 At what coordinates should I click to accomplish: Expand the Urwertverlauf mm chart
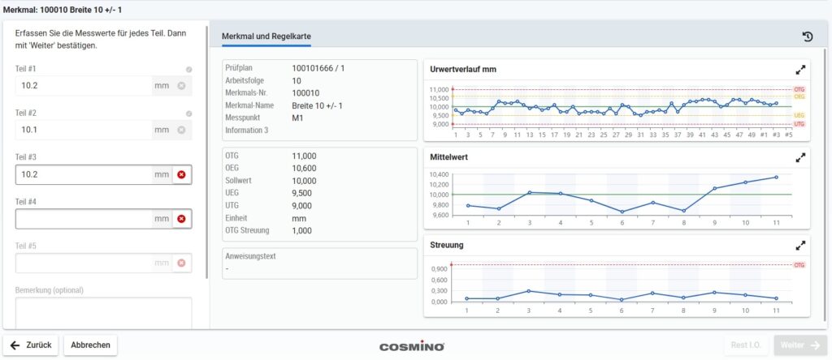[799, 70]
